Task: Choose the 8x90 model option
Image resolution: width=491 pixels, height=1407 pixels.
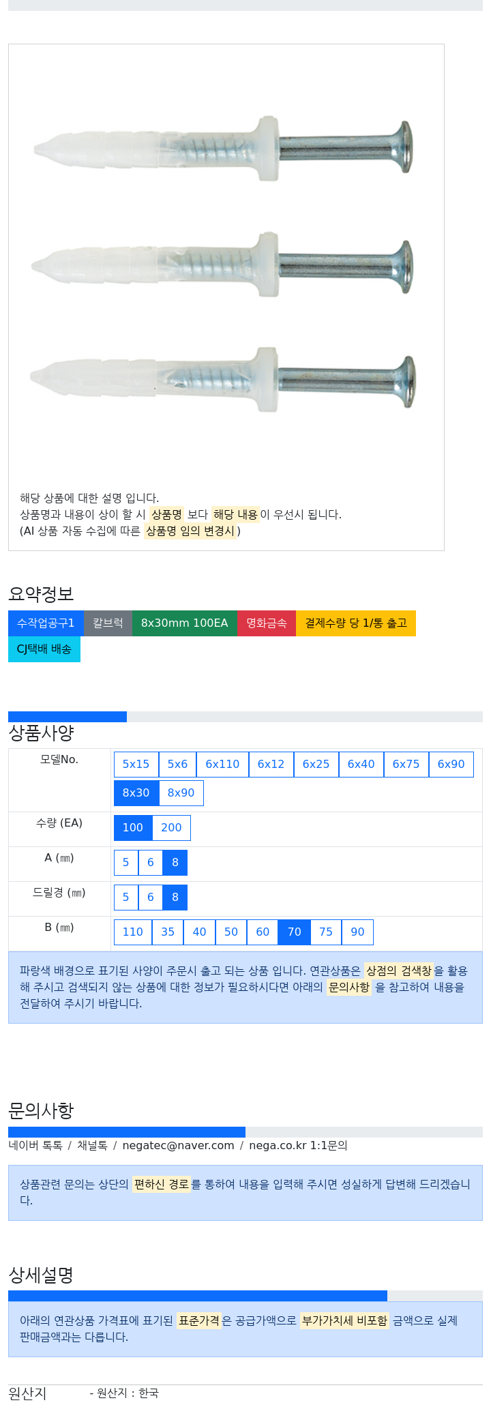Action: [x=181, y=793]
